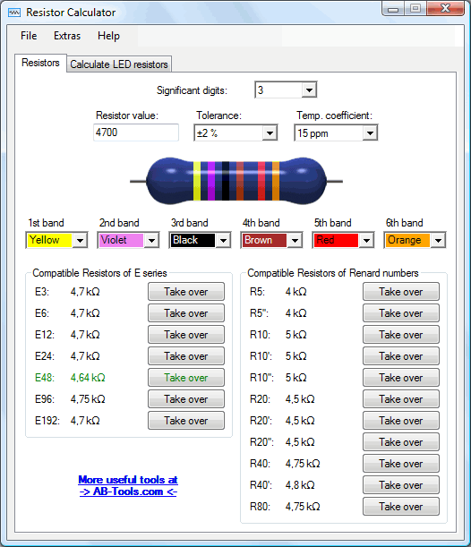Screen dimensions: 471x547
Task: Click Take over for E24 series
Action: (186, 356)
